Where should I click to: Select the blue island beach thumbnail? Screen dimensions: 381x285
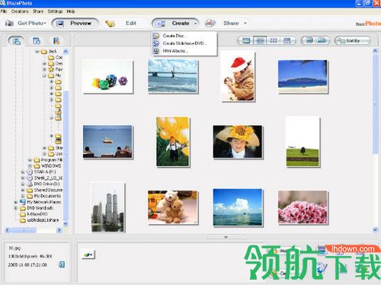click(303, 76)
